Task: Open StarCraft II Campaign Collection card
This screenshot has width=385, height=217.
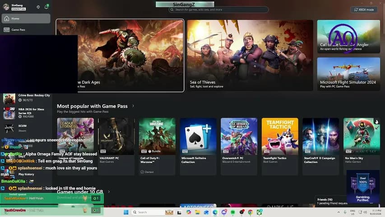Action: point(320,146)
